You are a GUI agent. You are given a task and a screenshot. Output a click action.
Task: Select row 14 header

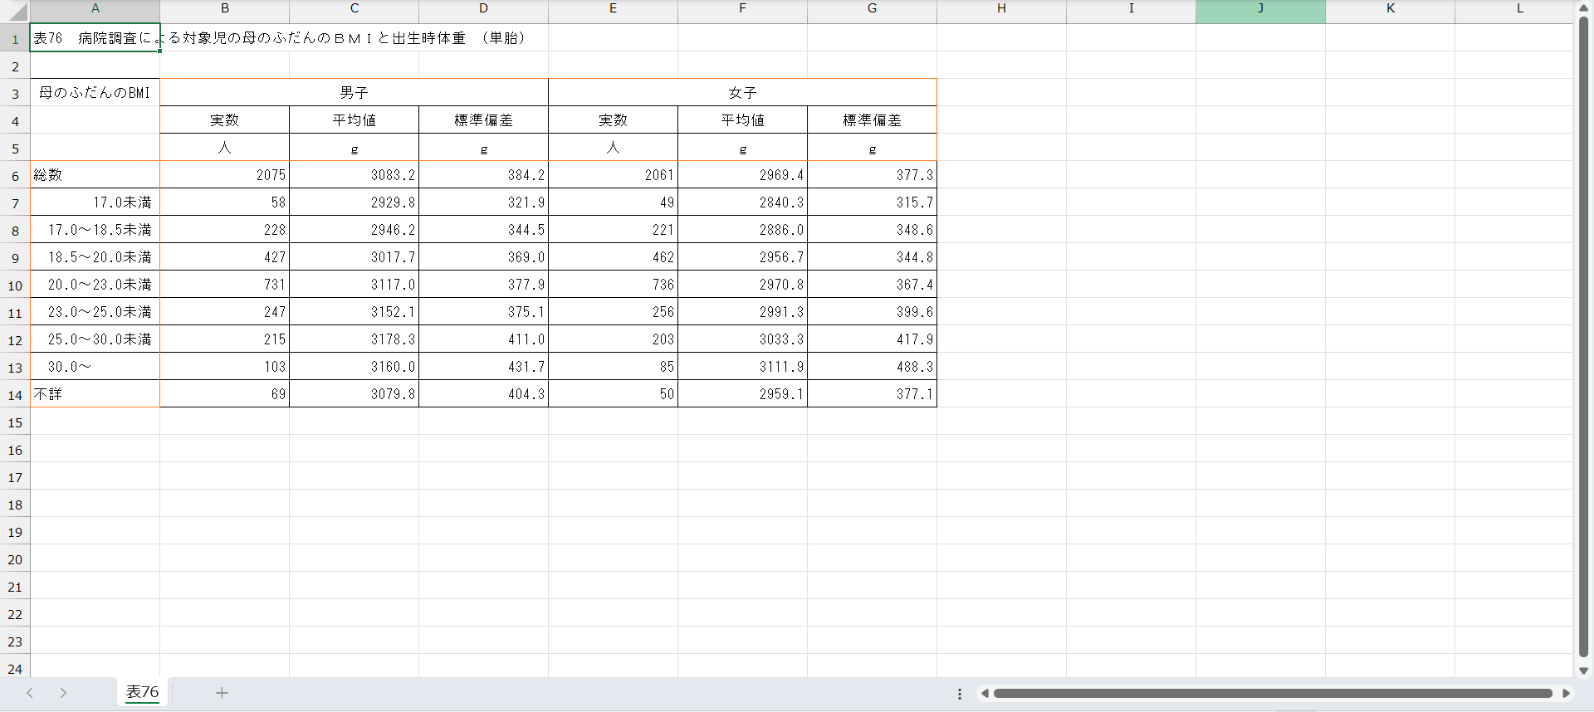(x=15, y=395)
